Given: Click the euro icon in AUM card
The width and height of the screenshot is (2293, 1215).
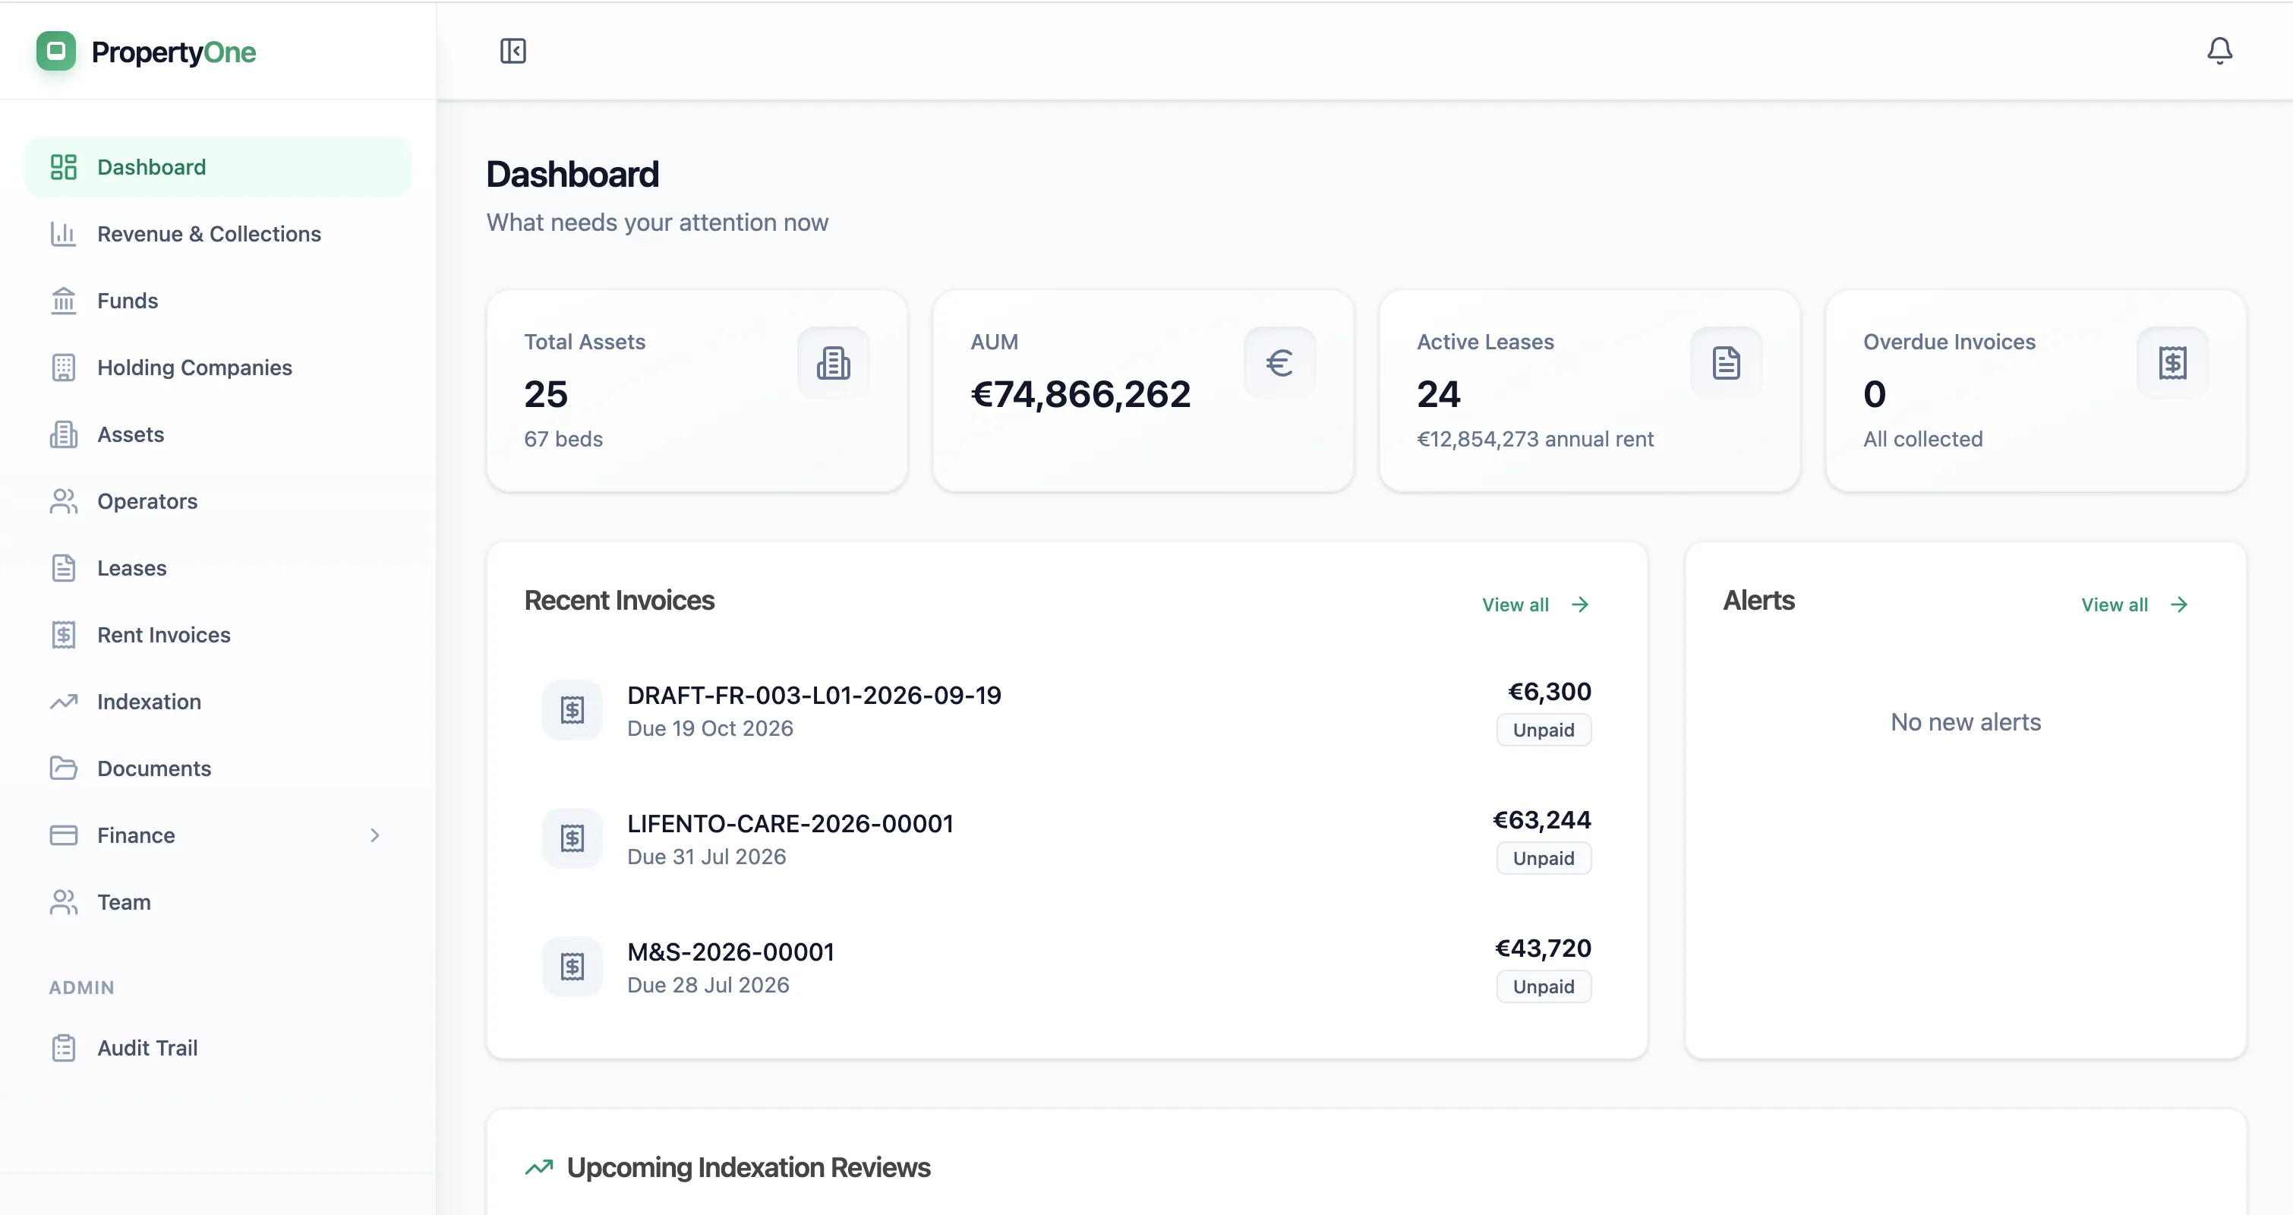Looking at the screenshot, I should tap(1279, 362).
